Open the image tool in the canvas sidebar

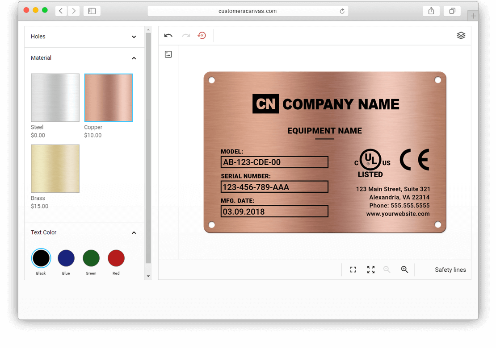pos(168,54)
